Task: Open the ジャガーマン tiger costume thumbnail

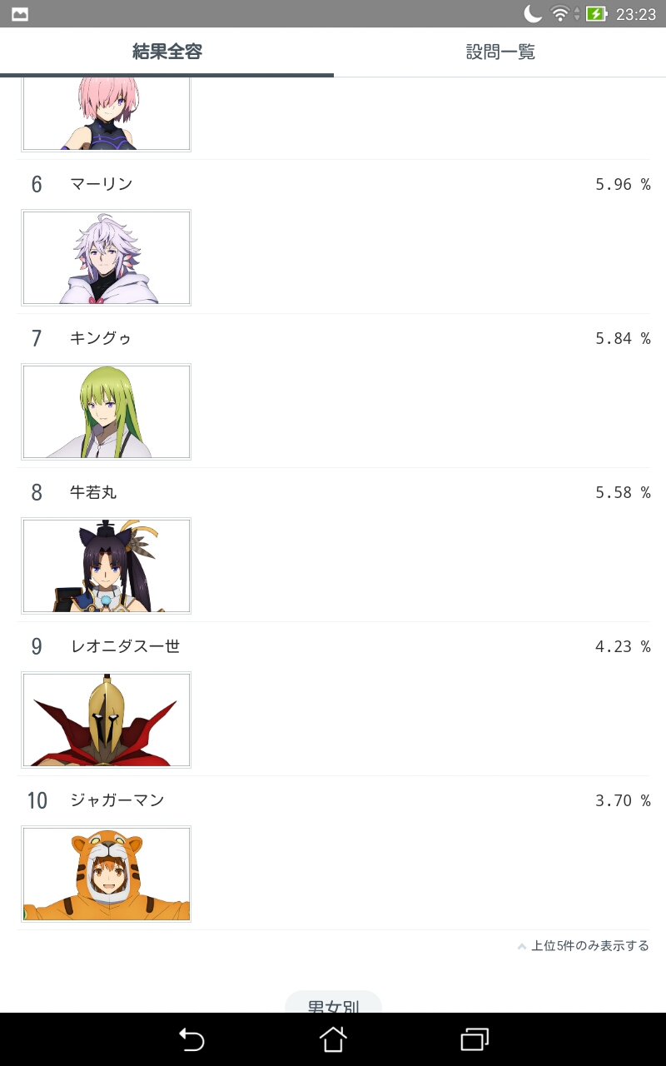Action: [106, 874]
